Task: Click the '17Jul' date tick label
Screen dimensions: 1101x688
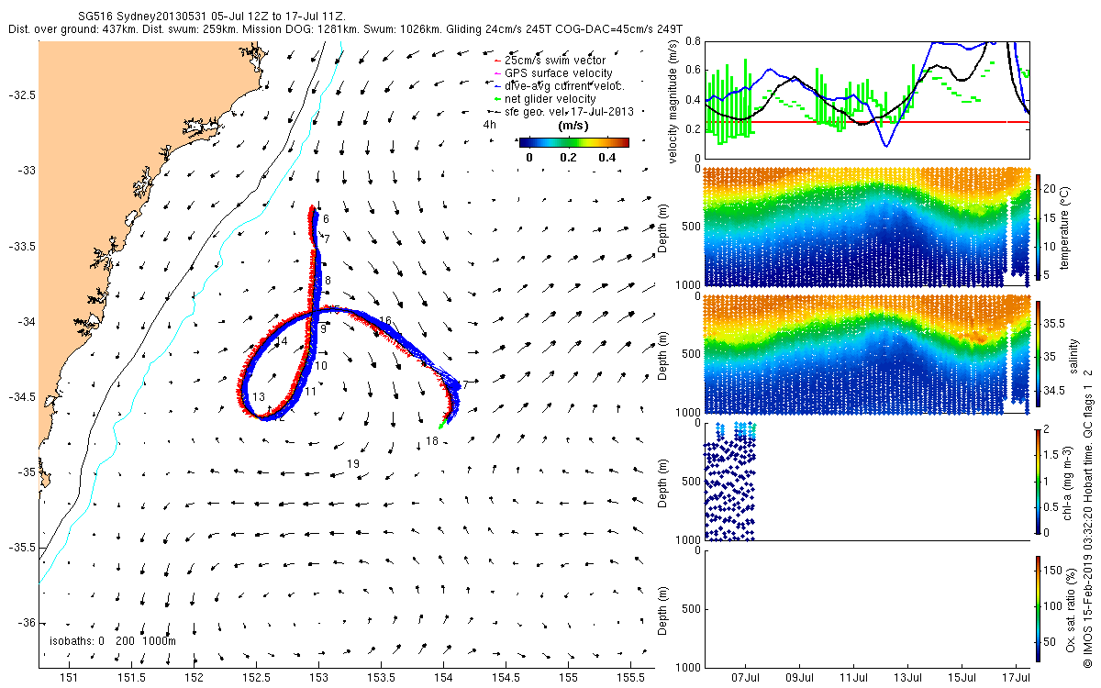Action: pos(1017,678)
